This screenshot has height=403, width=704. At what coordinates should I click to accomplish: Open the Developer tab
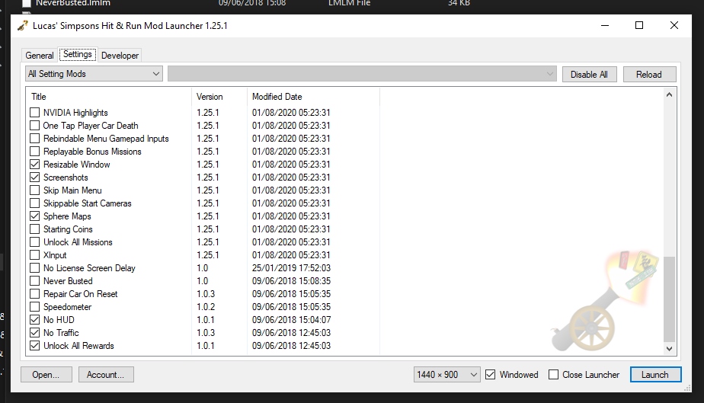point(120,55)
